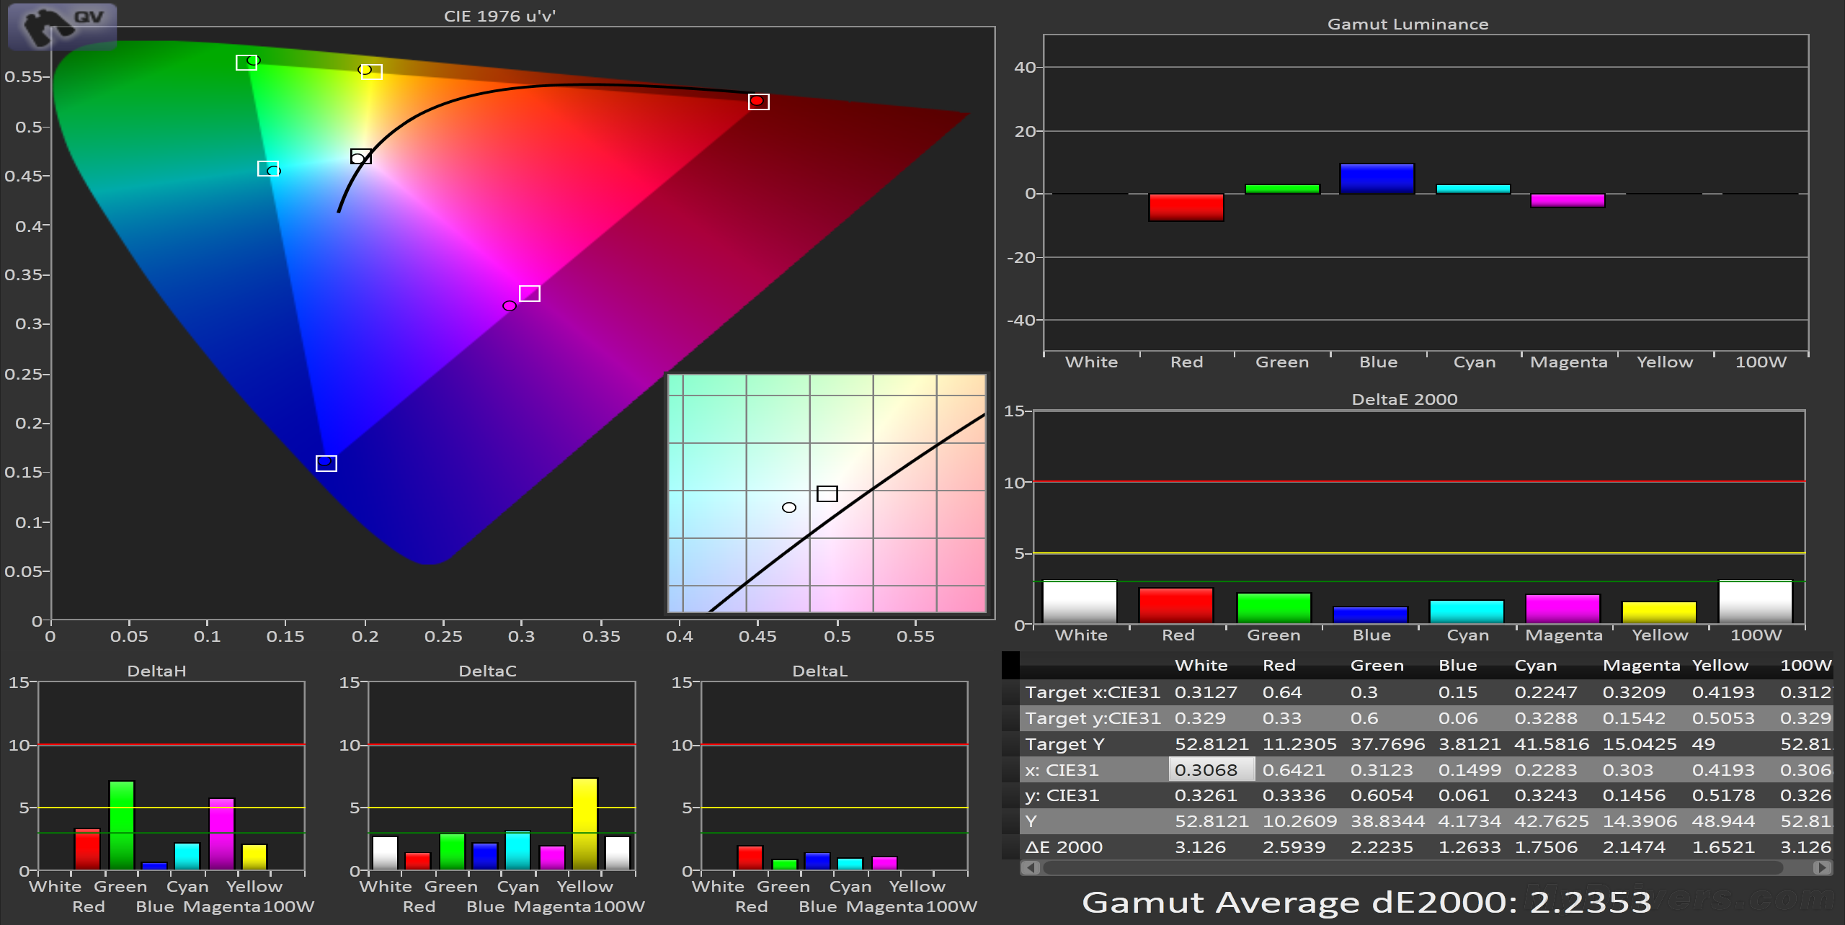1845x925 pixels.
Task: Click the Cyan column header in data table
Action: tap(1535, 665)
